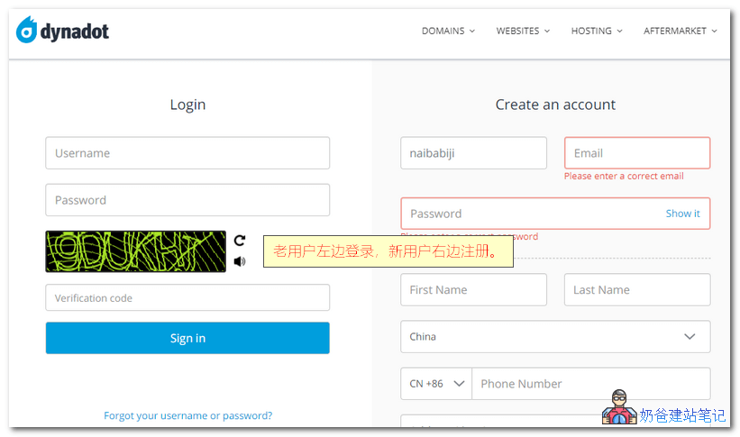Open Forgot your username or password link
The width and height of the screenshot is (740, 437).
pyautogui.click(x=187, y=416)
